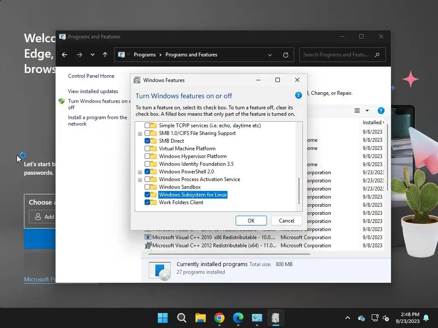
Task: Open the network status tray icon
Action: coord(375,318)
